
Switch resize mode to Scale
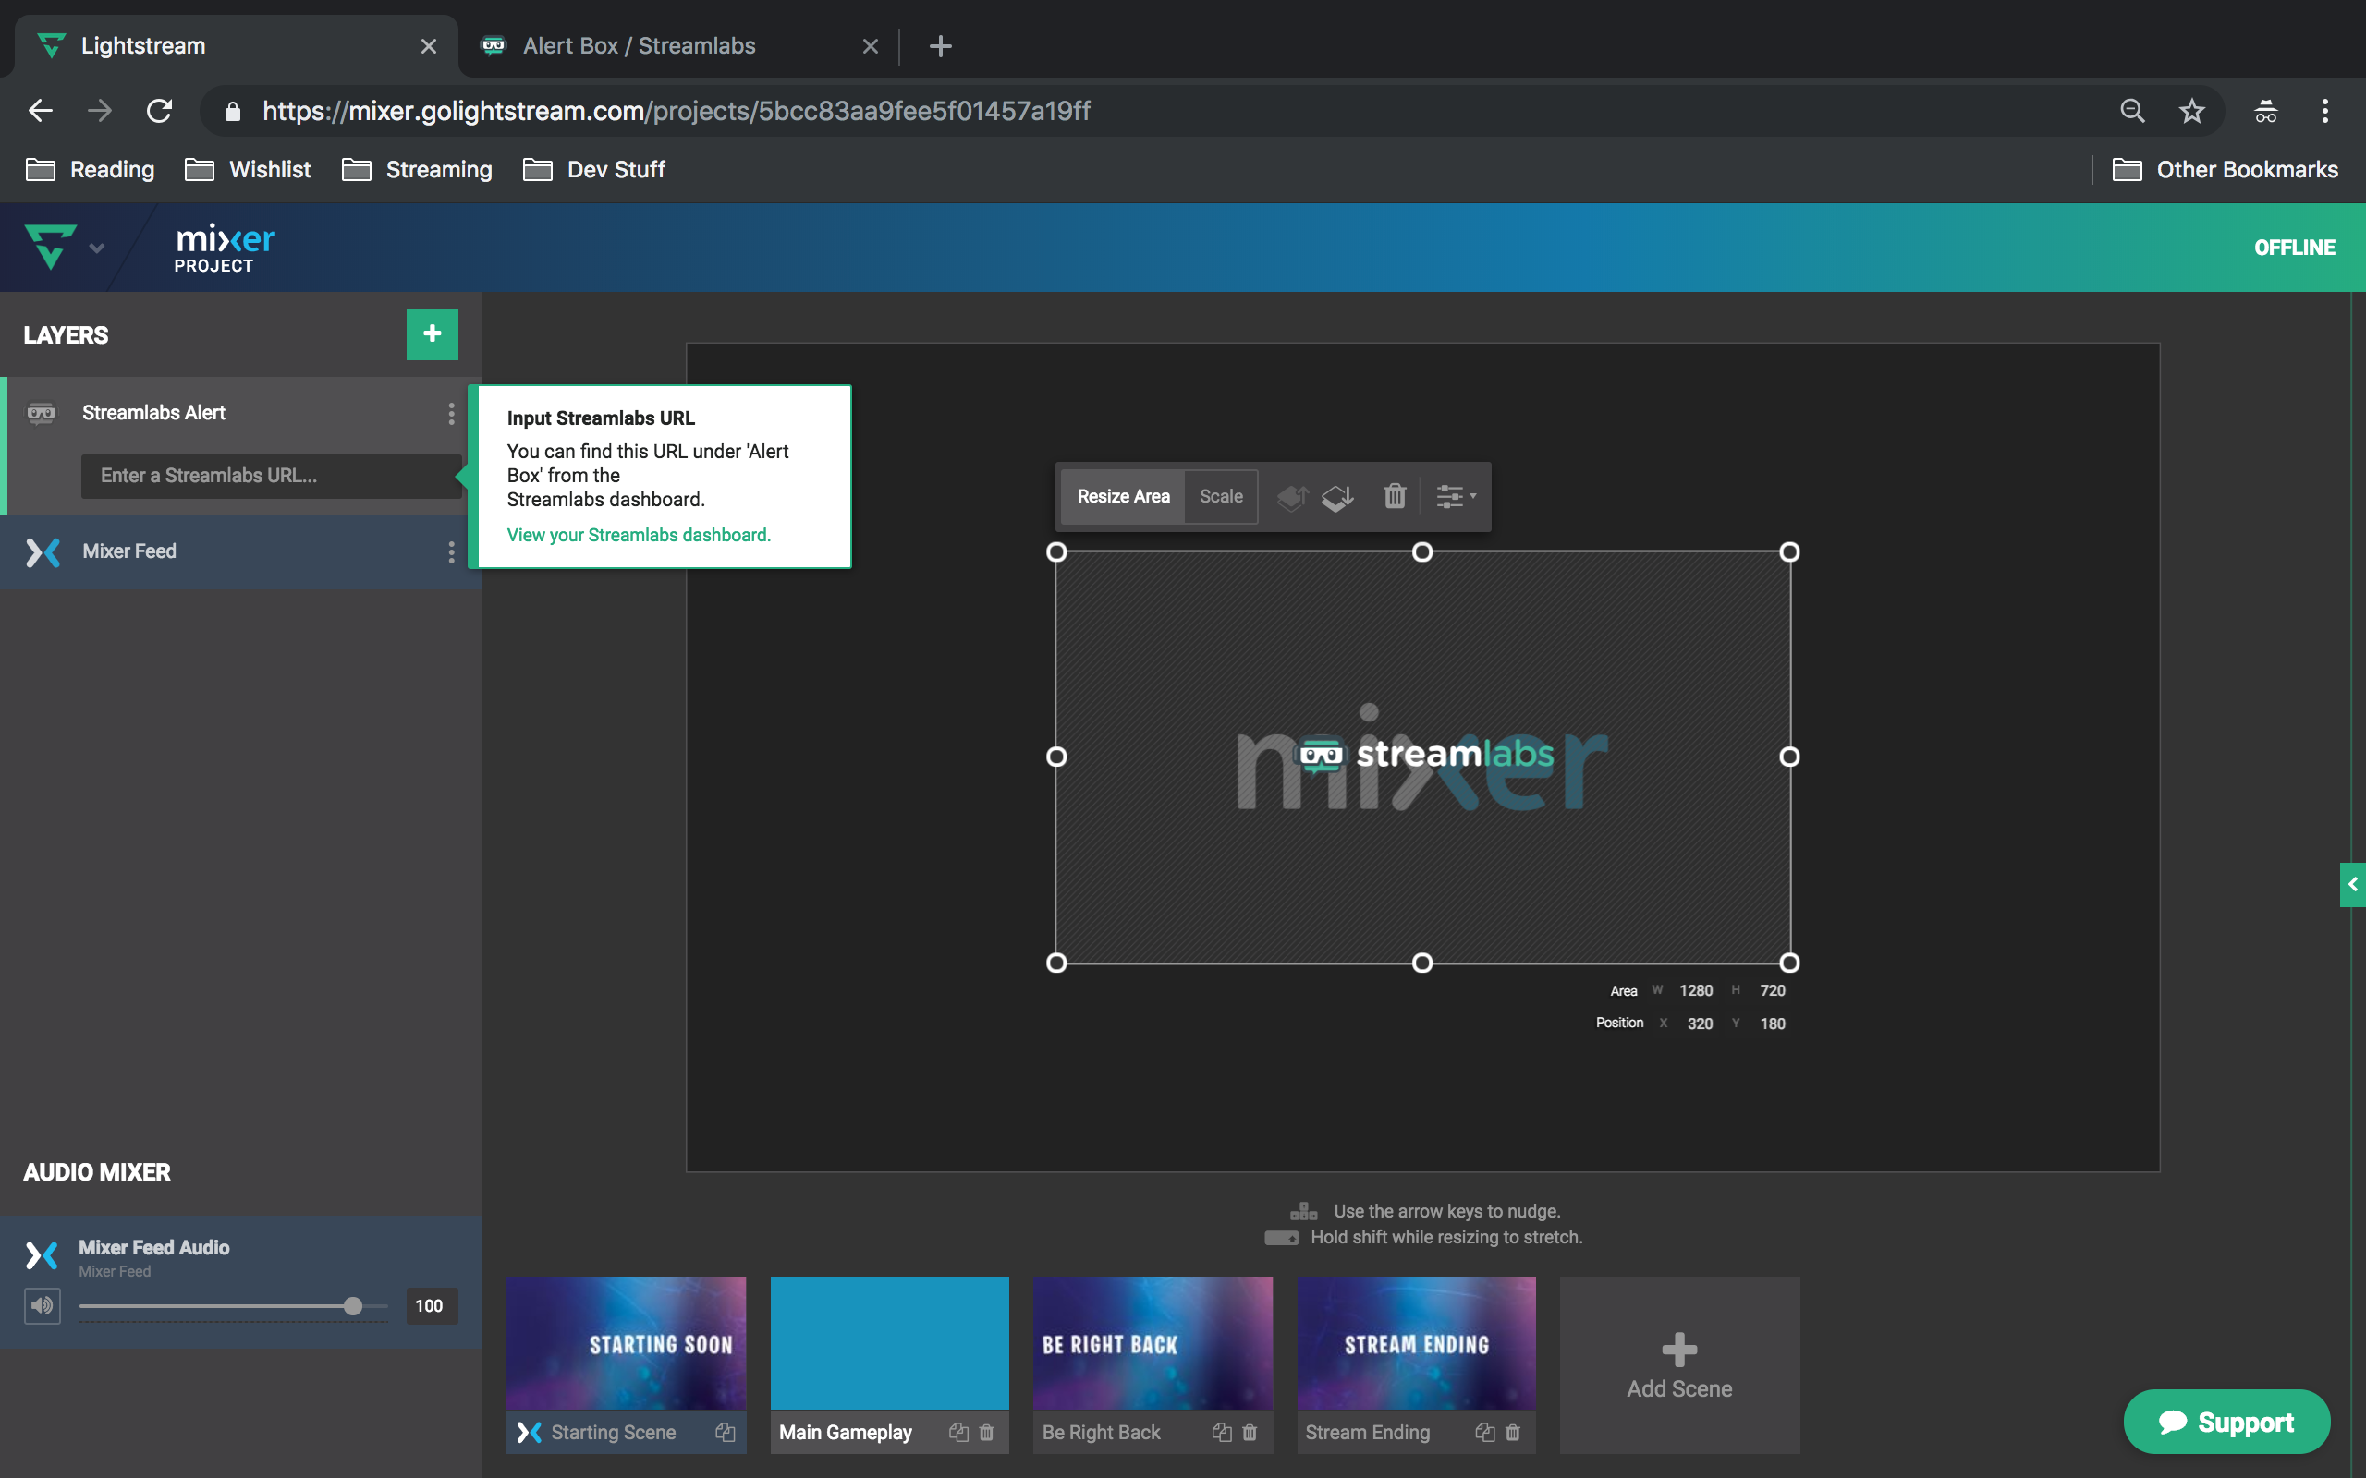tap(1220, 497)
